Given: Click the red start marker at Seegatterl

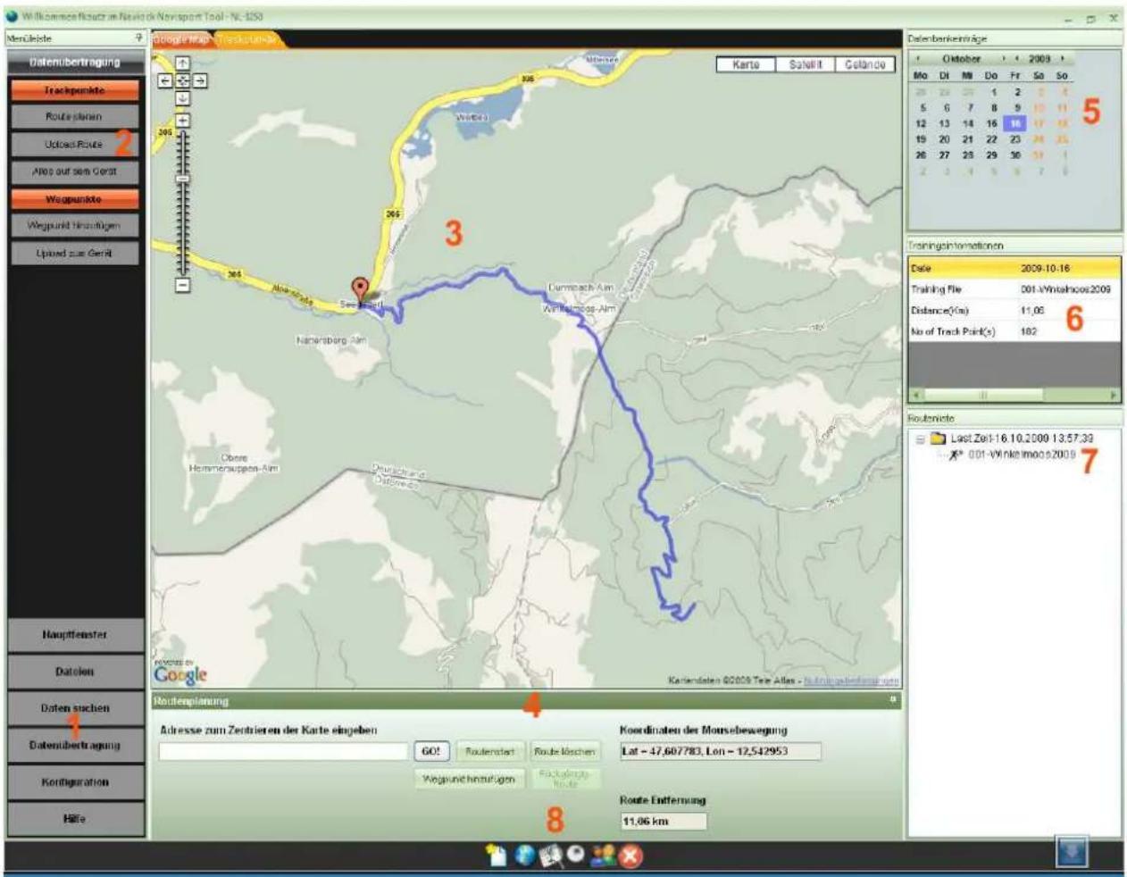Looking at the screenshot, I should (x=360, y=289).
